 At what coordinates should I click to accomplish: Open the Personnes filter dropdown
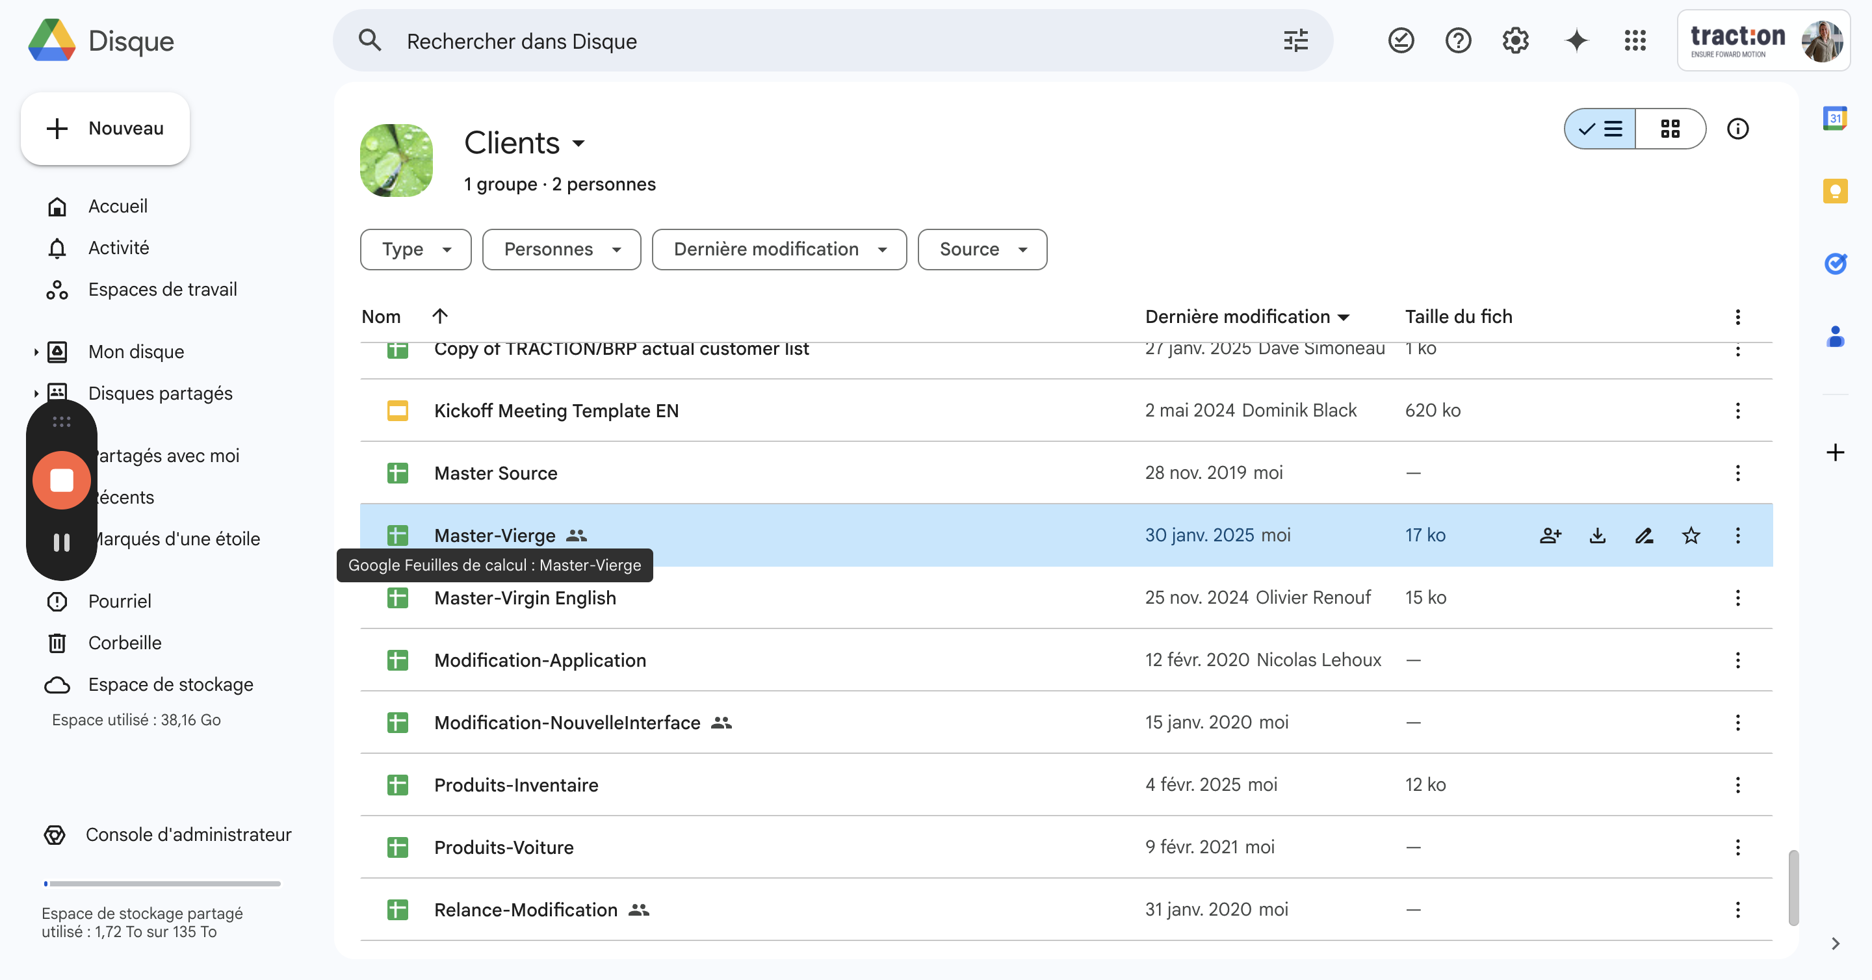click(x=561, y=249)
